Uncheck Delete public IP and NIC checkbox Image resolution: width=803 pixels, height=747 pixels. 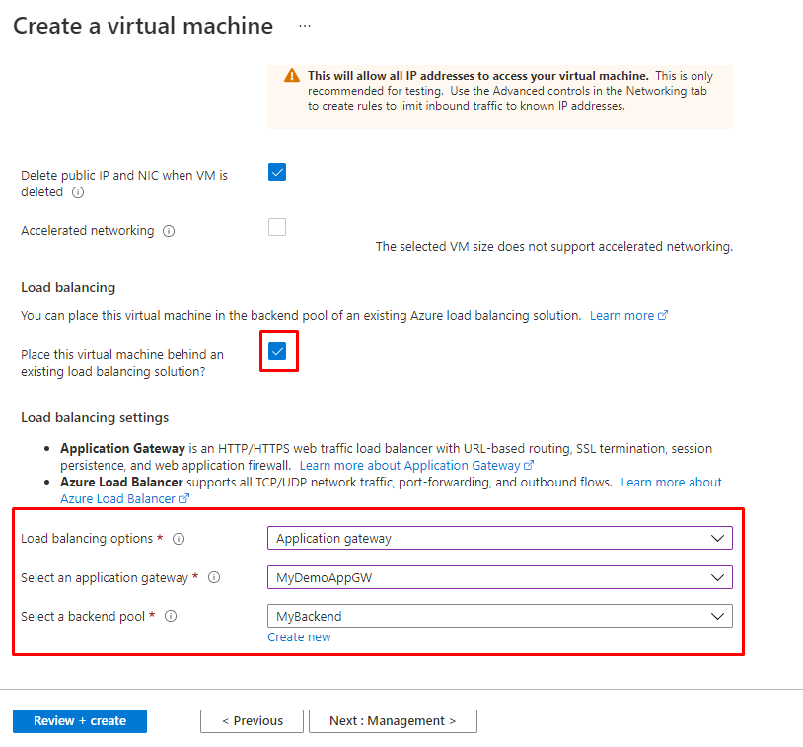277,172
